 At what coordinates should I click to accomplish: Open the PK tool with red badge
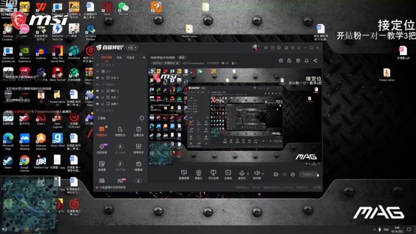click(121, 180)
